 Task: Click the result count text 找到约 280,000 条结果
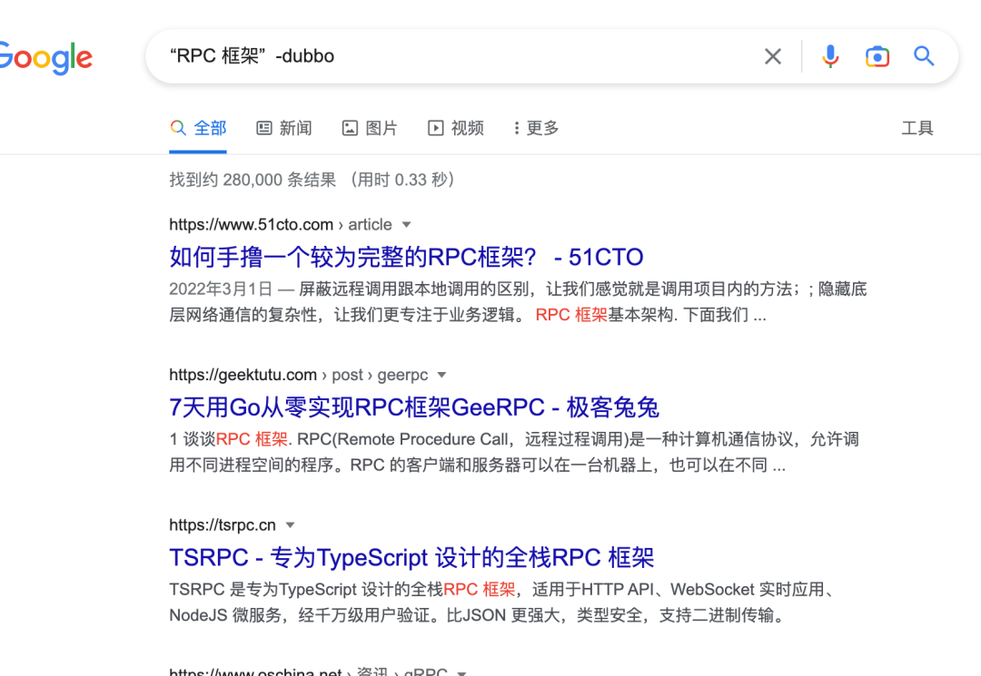[253, 180]
